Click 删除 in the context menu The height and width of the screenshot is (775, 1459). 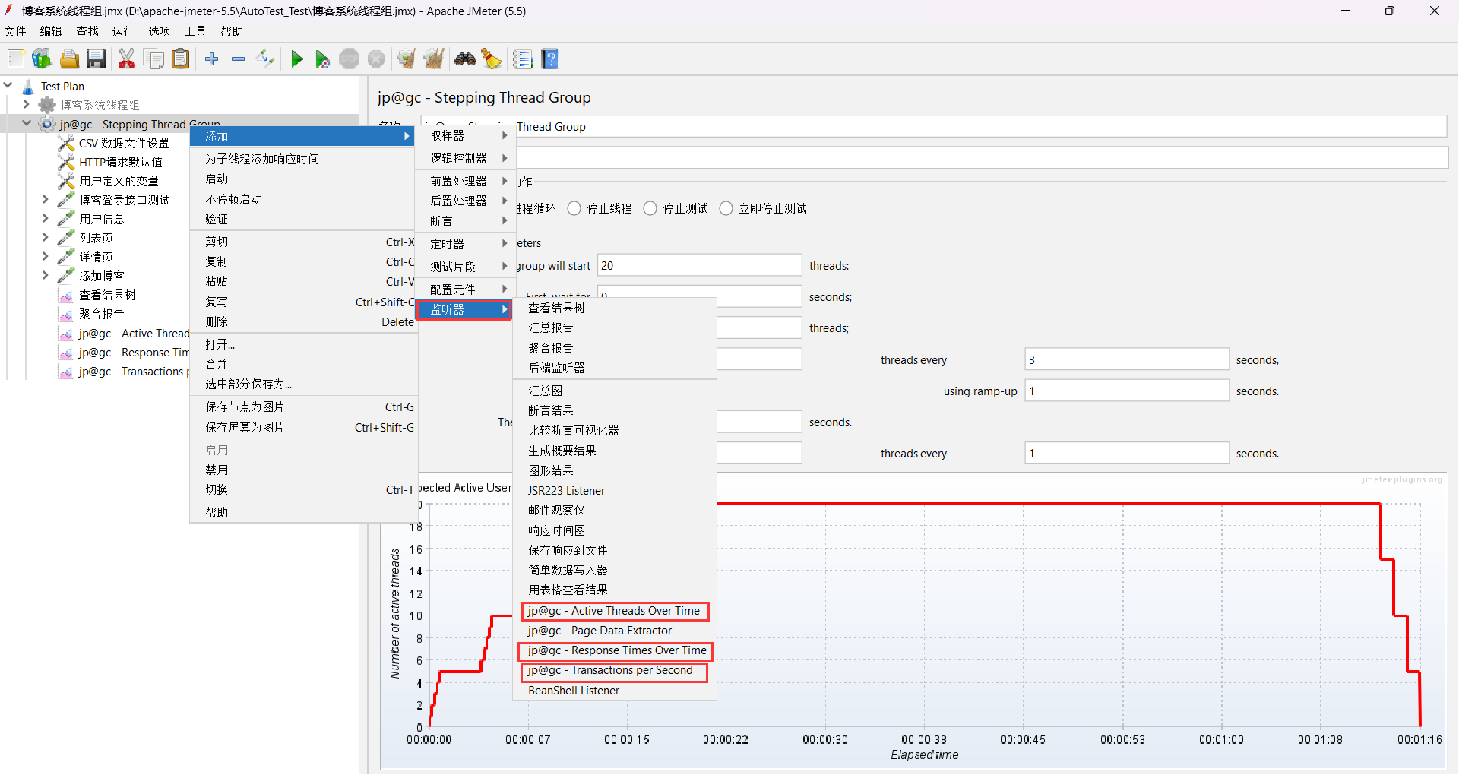pyautogui.click(x=304, y=322)
